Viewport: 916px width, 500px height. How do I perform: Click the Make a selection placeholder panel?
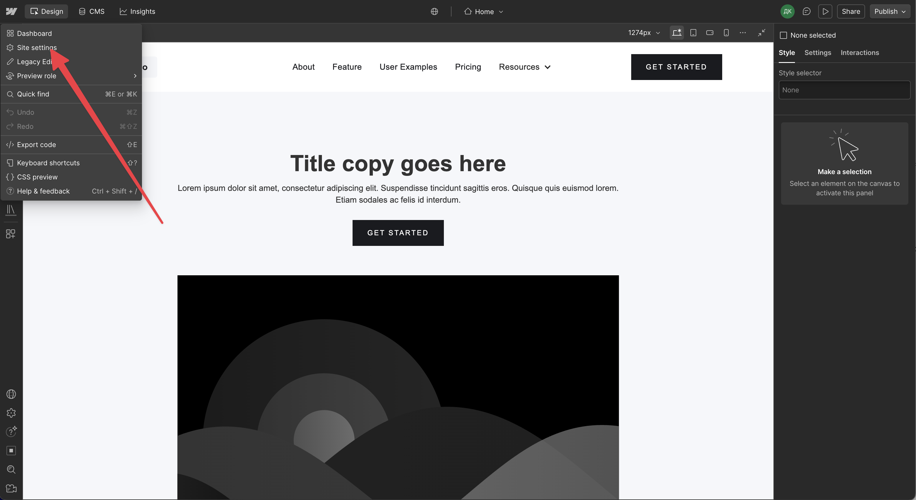point(844,163)
